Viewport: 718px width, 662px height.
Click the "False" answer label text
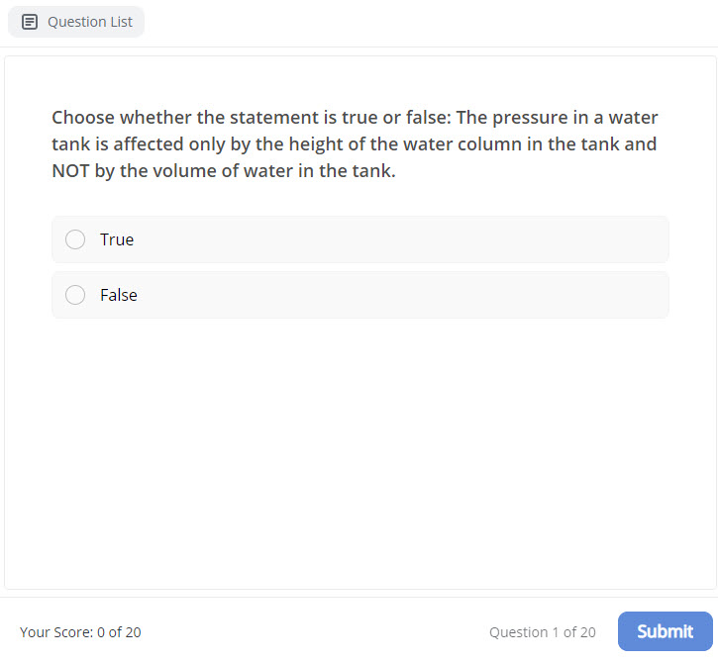click(119, 295)
